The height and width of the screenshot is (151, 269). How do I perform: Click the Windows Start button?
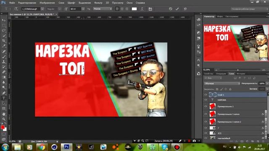[5, 147]
